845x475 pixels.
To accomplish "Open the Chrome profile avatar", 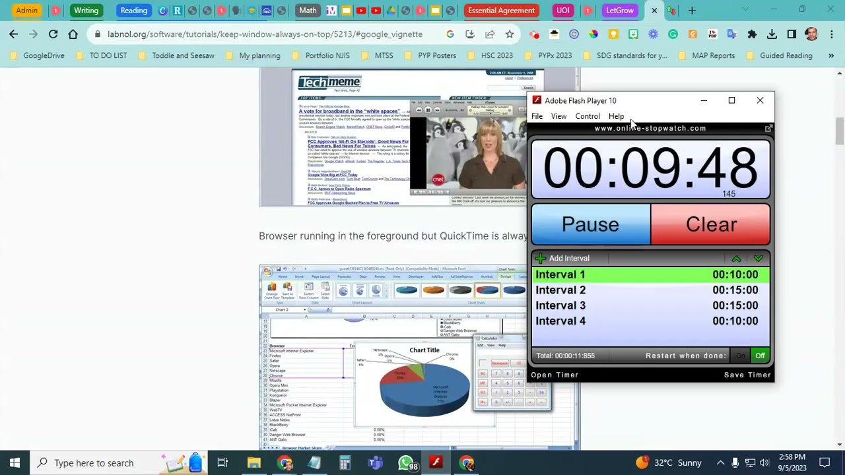I will click(811, 34).
